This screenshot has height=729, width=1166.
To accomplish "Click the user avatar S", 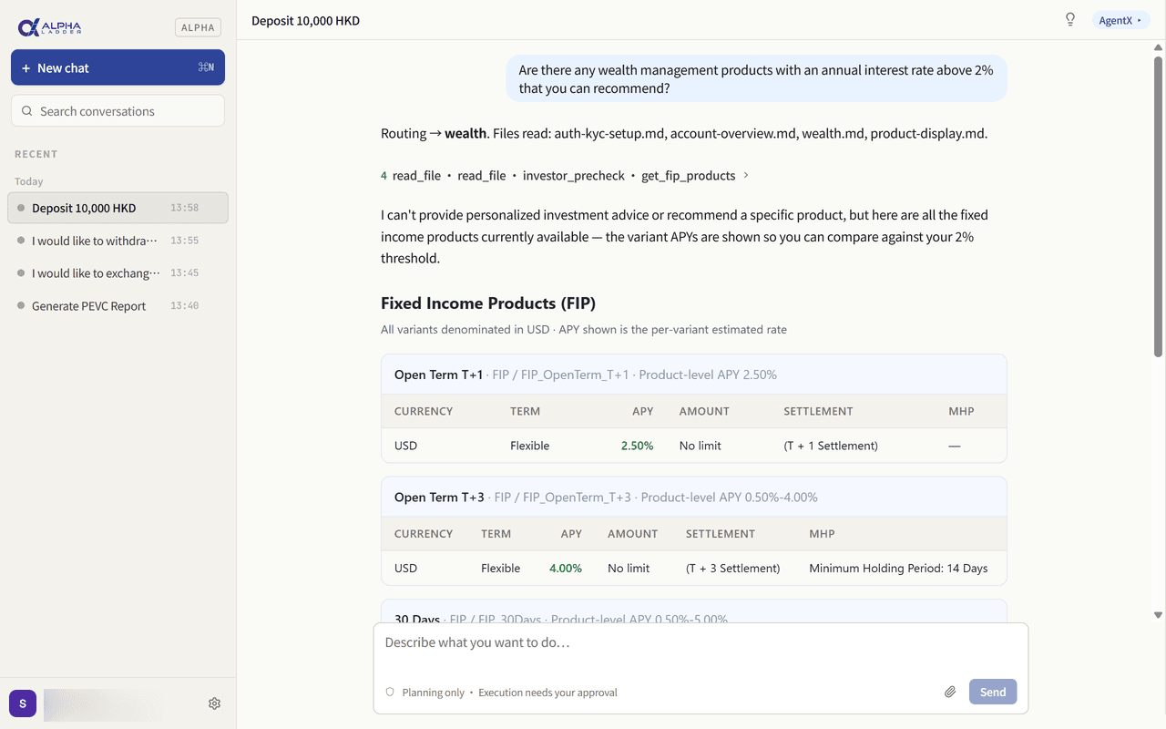I will click(23, 703).
